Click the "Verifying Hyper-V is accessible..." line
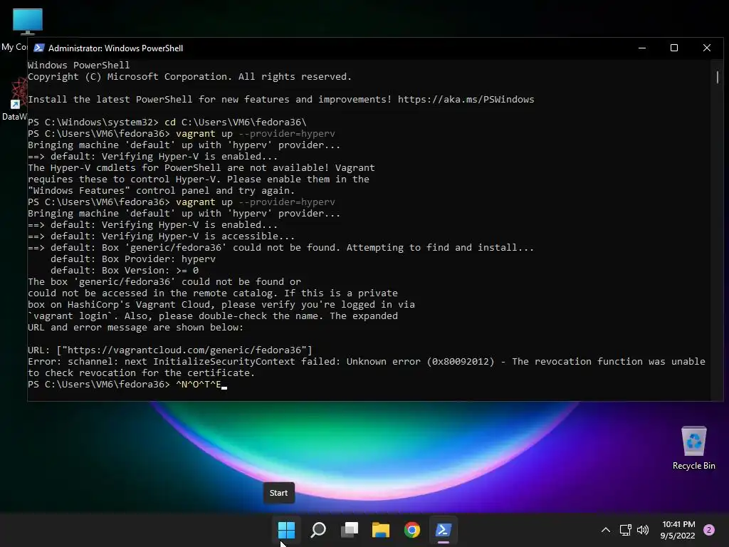Viewport: 729px width, 547px height. pyautogui.click(x=161, y=236)
